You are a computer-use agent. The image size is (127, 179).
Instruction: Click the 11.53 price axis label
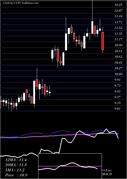coord(118,28)
